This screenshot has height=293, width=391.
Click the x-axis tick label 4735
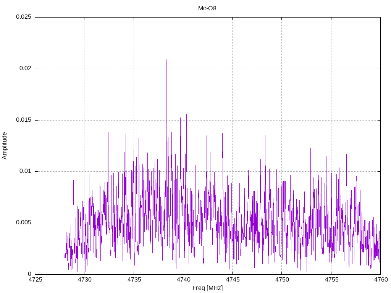[134, 280]
